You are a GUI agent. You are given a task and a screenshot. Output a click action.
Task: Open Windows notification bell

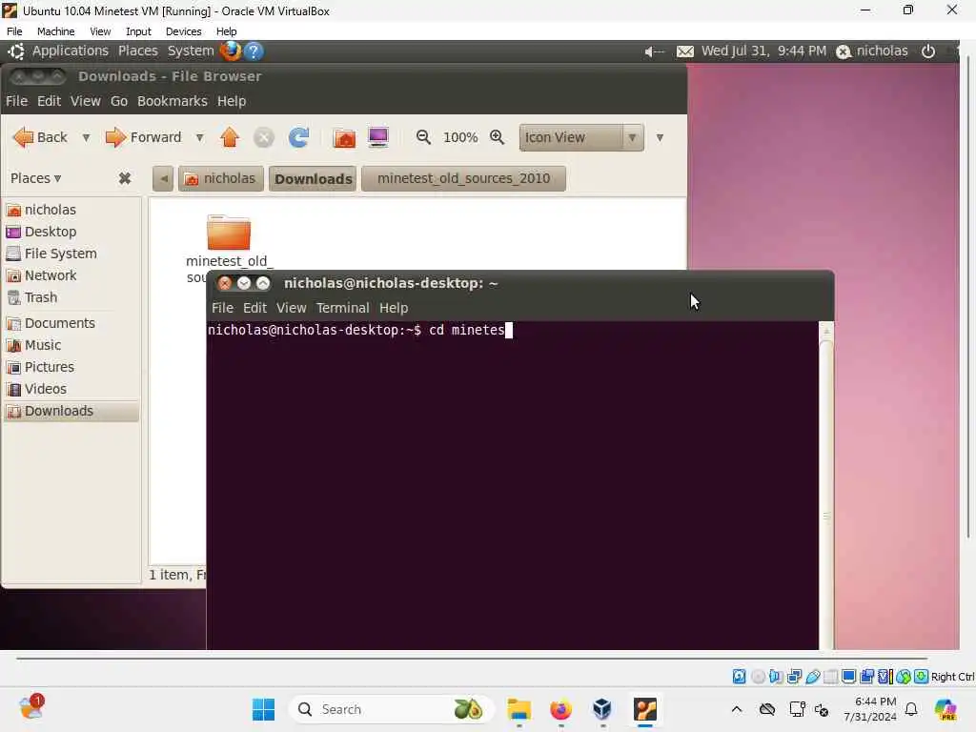tap(911, 709)
